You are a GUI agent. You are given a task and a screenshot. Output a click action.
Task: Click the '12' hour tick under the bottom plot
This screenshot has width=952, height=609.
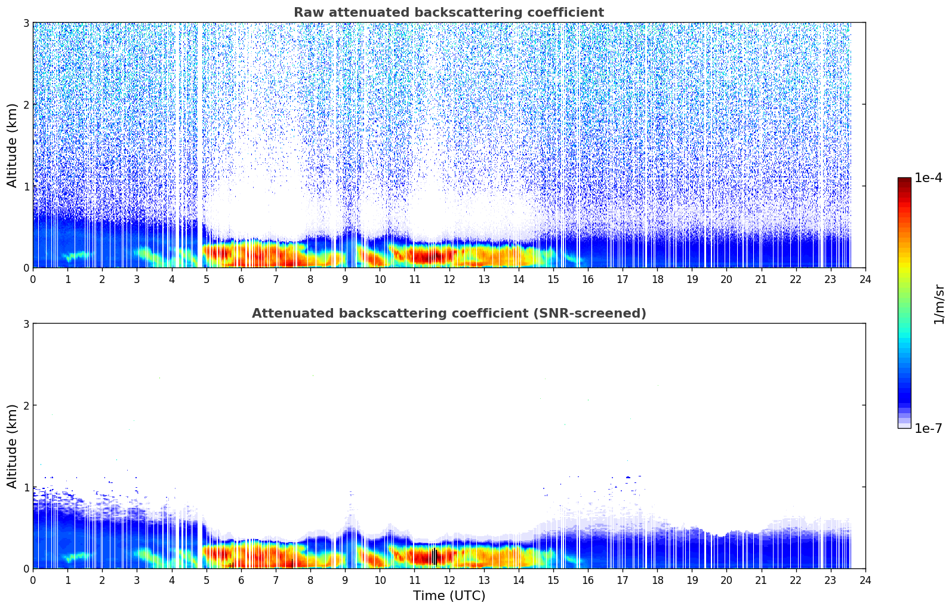449,580
